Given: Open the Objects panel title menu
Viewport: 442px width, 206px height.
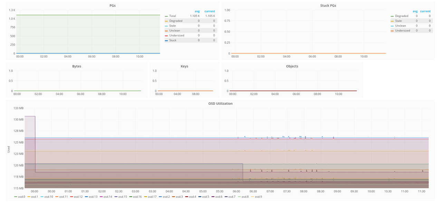Looking at the screenshot, I should pos(292,66).
